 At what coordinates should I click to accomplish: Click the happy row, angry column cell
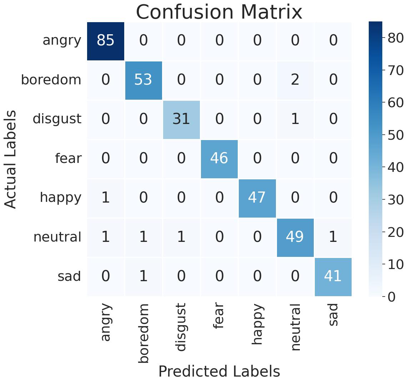click(106, 198)
